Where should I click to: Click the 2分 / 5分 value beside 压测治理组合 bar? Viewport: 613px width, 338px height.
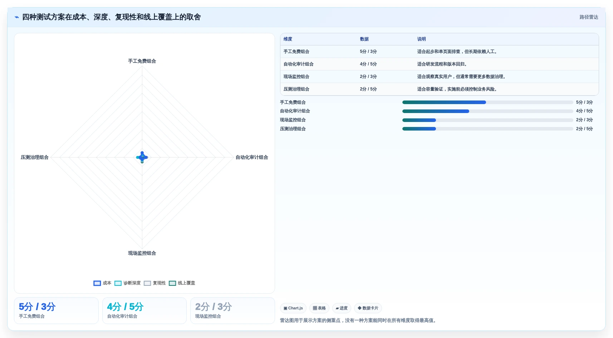pos(584,129)
